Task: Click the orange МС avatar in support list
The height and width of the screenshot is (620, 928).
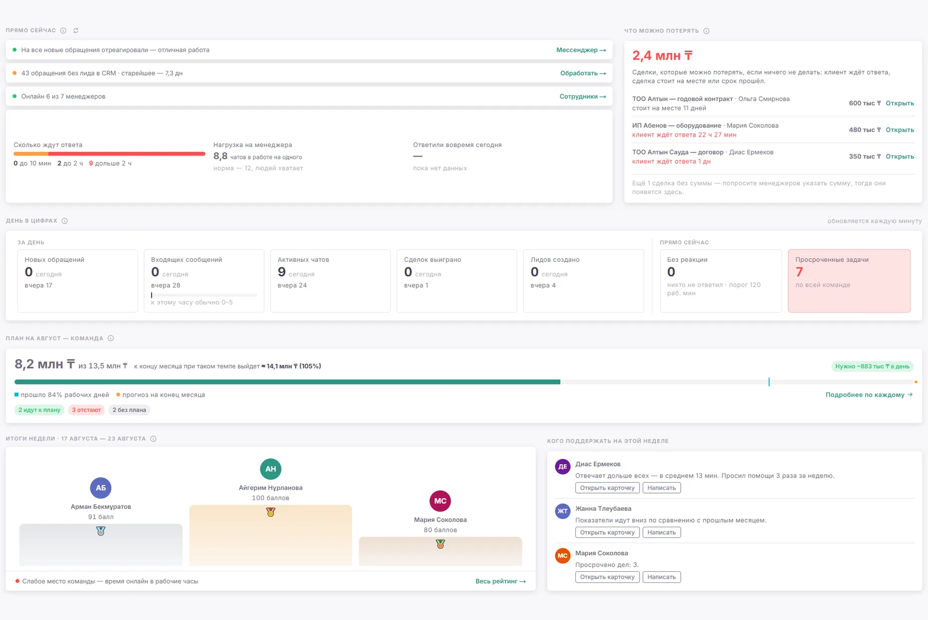Action: pos(563,556)
